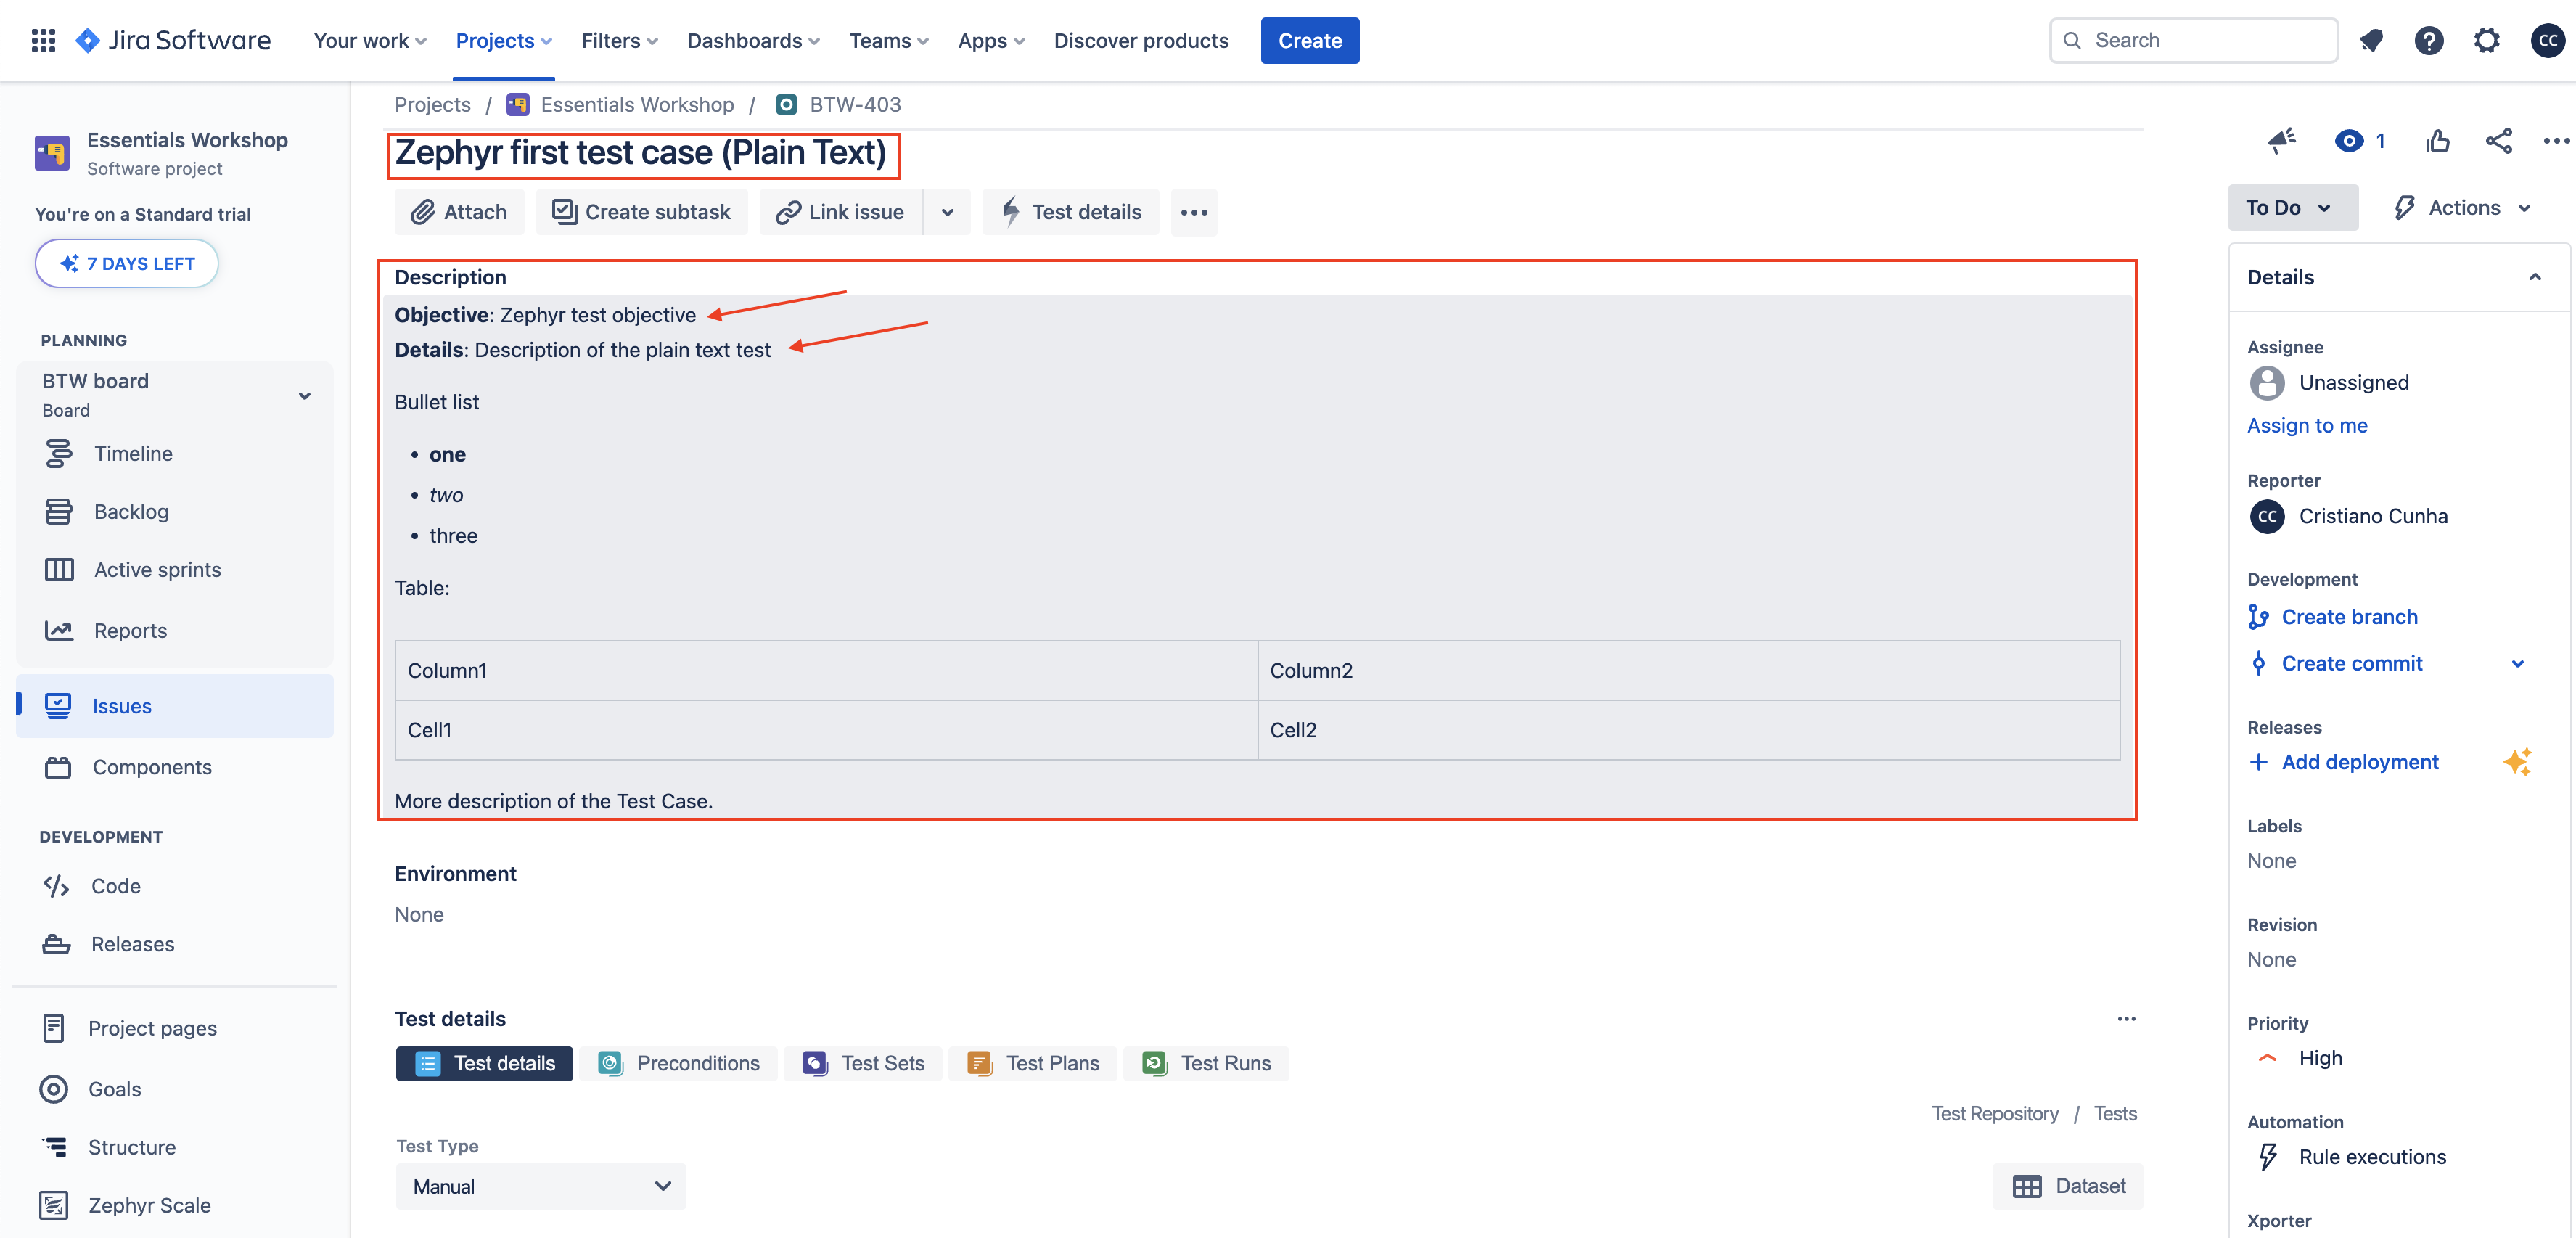This screenshot has height=1238, width=2576.
Task: Open the notifications icon
Action: coord(2371,40)
